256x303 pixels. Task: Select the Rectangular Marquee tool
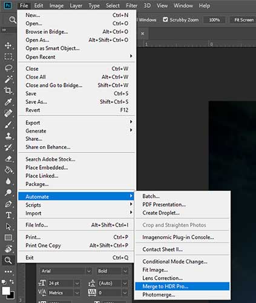tap(8, 57)
